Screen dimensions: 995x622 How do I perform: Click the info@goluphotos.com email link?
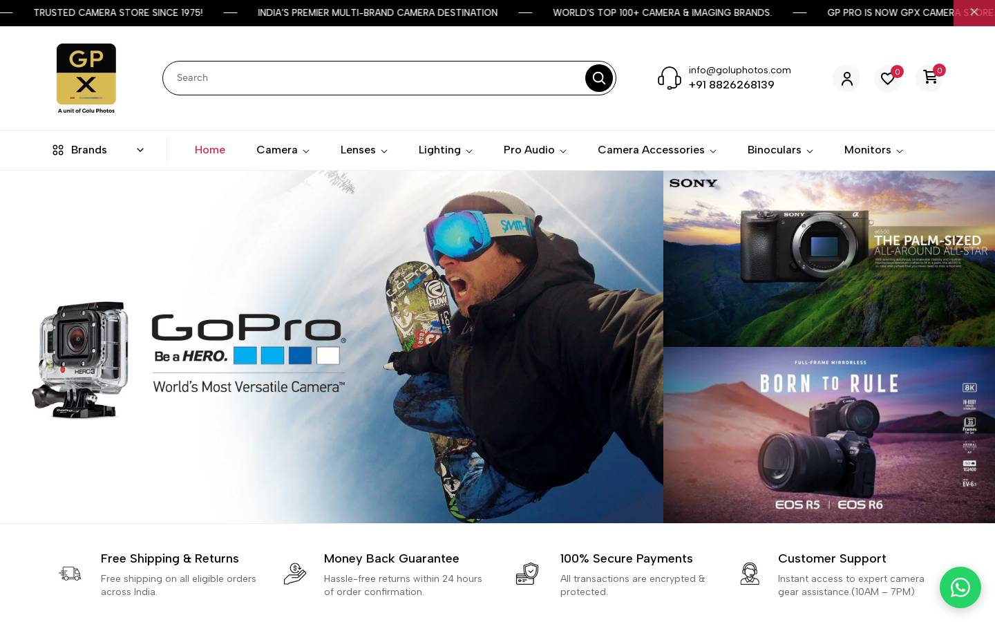(x=740, y=70)
